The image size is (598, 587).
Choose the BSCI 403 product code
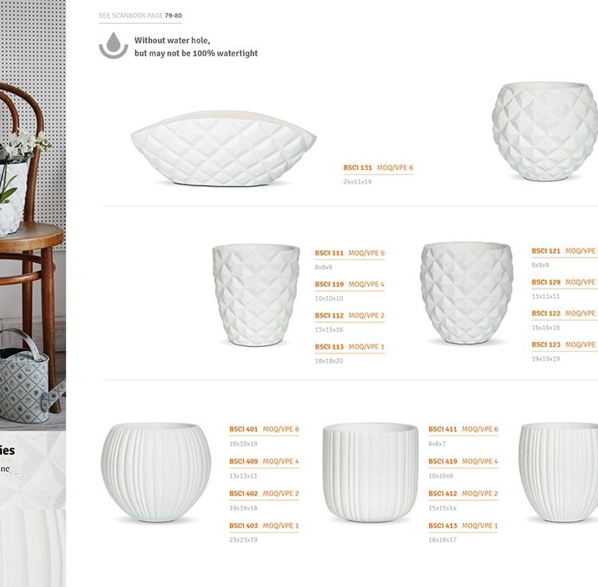click(x=243, y=526)
